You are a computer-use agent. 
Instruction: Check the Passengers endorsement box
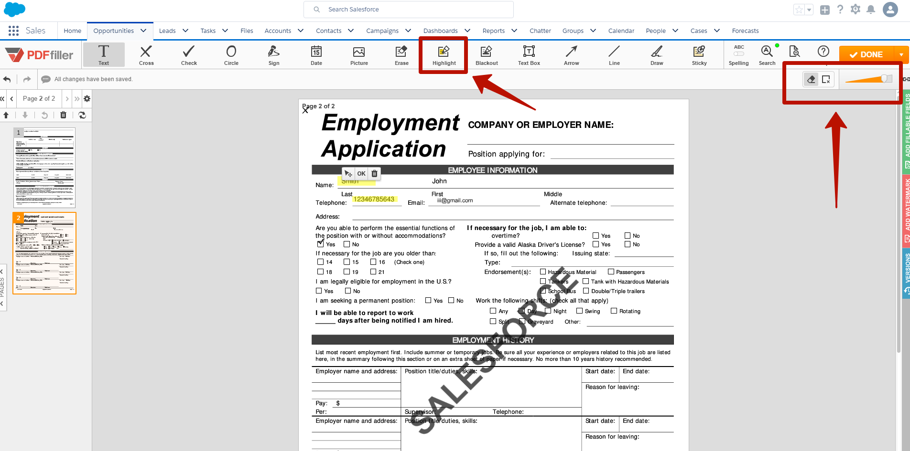point(611,272)
